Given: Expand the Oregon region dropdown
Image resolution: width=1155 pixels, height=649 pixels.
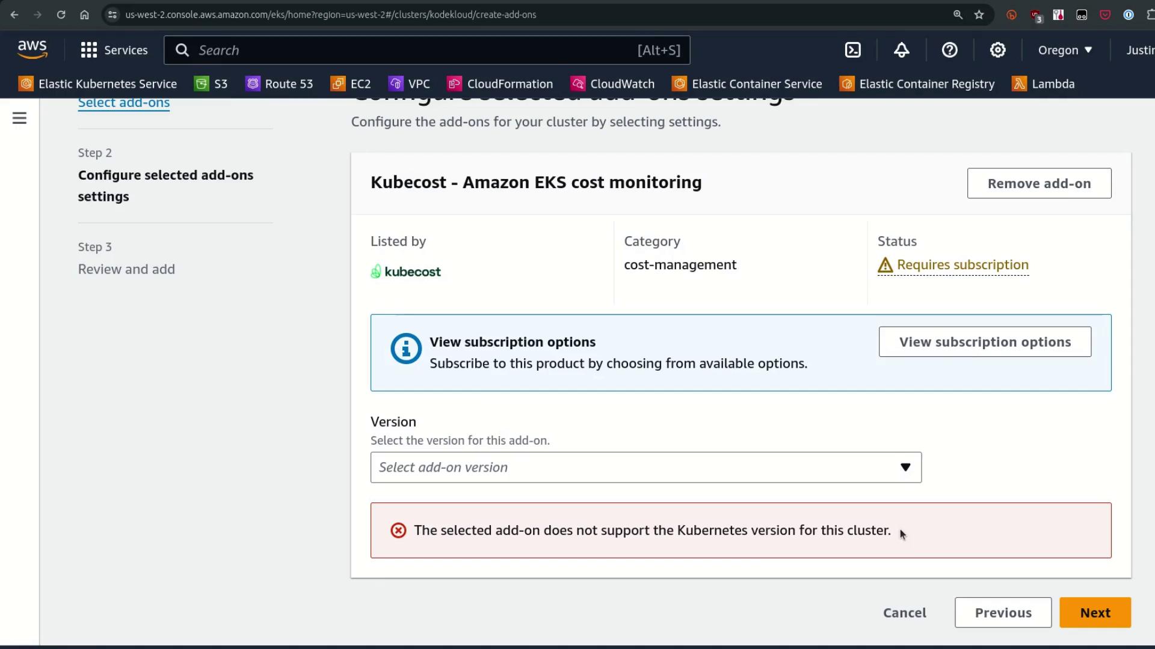Looking at the screenshot, I should pyautogui.click(x=1065, y=50).
